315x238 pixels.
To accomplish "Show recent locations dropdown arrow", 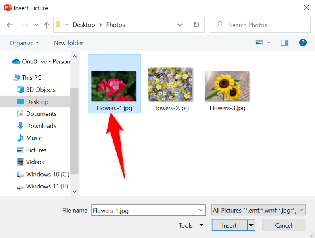I will [x=36, y=25].
